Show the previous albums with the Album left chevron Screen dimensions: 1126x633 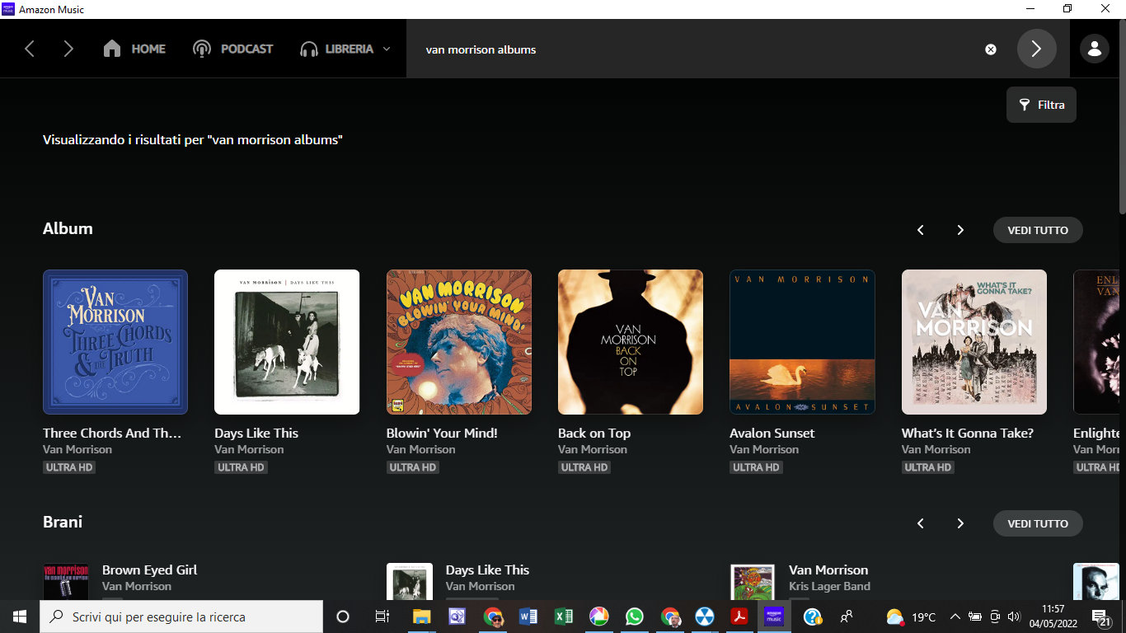pos(921,230)
